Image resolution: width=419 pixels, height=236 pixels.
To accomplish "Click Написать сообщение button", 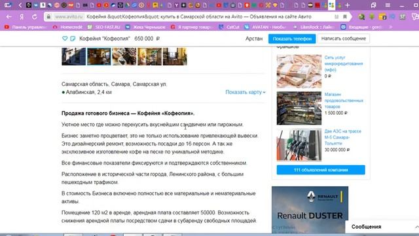I will point(343,39).
